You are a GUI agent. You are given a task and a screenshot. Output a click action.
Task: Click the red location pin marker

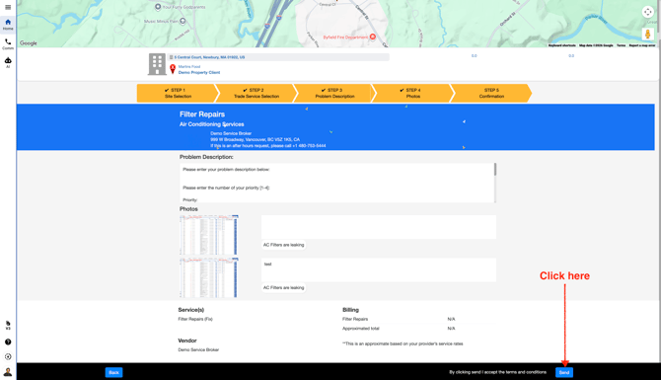click(173, 69)
